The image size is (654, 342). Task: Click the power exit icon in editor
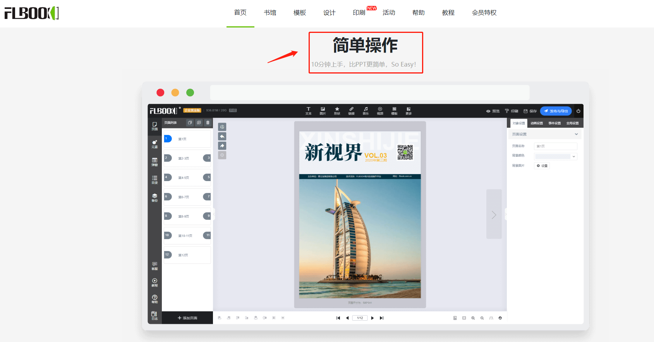coord(578,111)
